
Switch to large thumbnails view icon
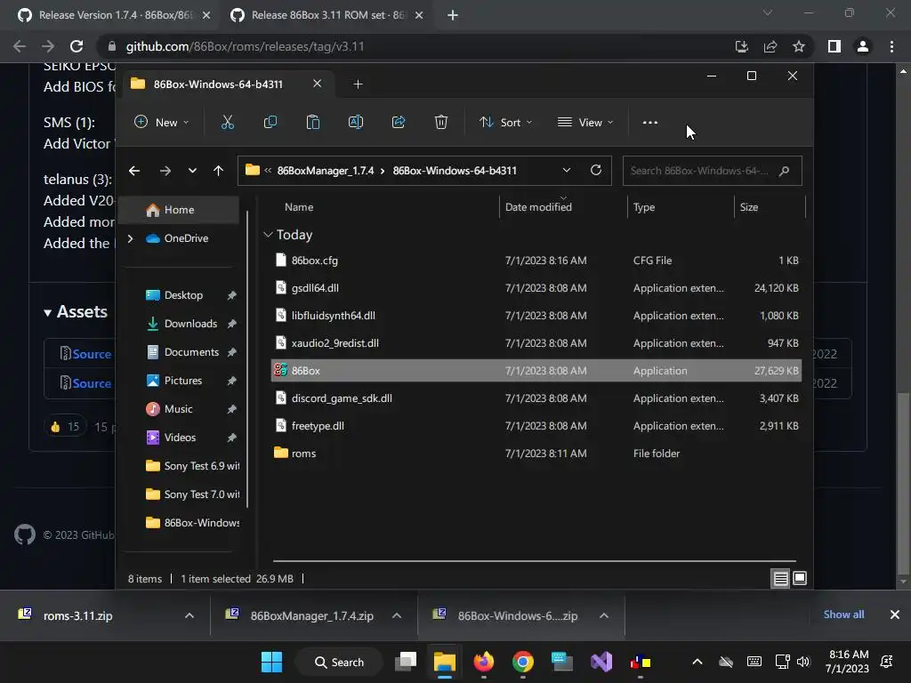coord(800,578)
